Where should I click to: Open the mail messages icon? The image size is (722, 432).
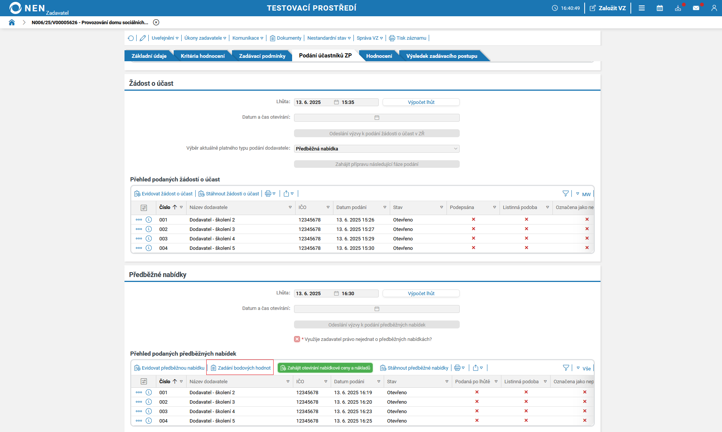pyautogui.click(x=696, y=8)
